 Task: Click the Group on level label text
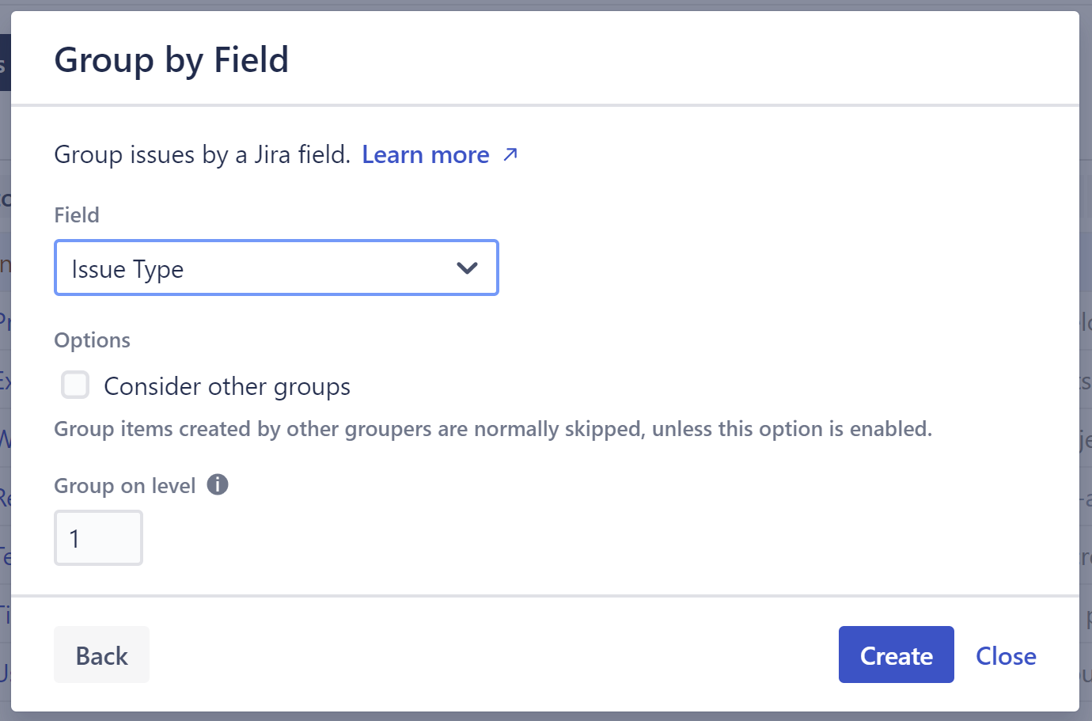point(123,485)
